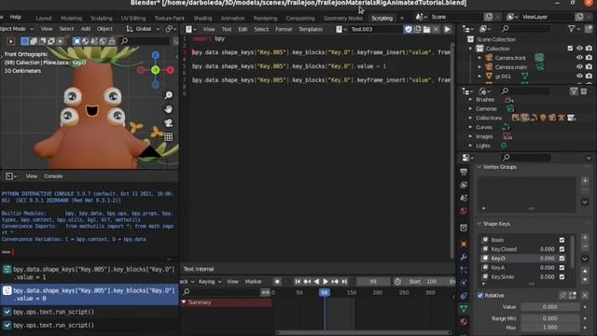The height and width of the screenshot is (336, 597).
Task: Run the script with the play icon
Action: 448,29
